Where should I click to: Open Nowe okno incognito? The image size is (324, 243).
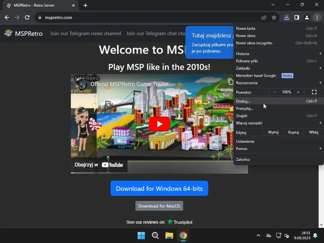pos(278,43)
